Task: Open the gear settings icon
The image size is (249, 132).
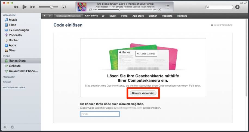Action: (x=13, y=127)
